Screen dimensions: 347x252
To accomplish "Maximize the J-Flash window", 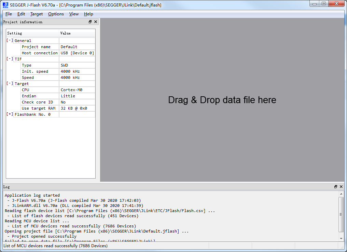I will pos(324,4).
